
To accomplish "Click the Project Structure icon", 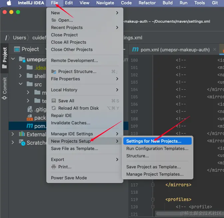I will click(54, 72).
